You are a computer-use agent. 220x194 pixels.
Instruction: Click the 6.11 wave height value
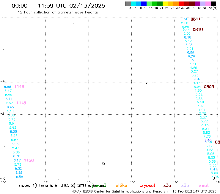coord(9,99)
